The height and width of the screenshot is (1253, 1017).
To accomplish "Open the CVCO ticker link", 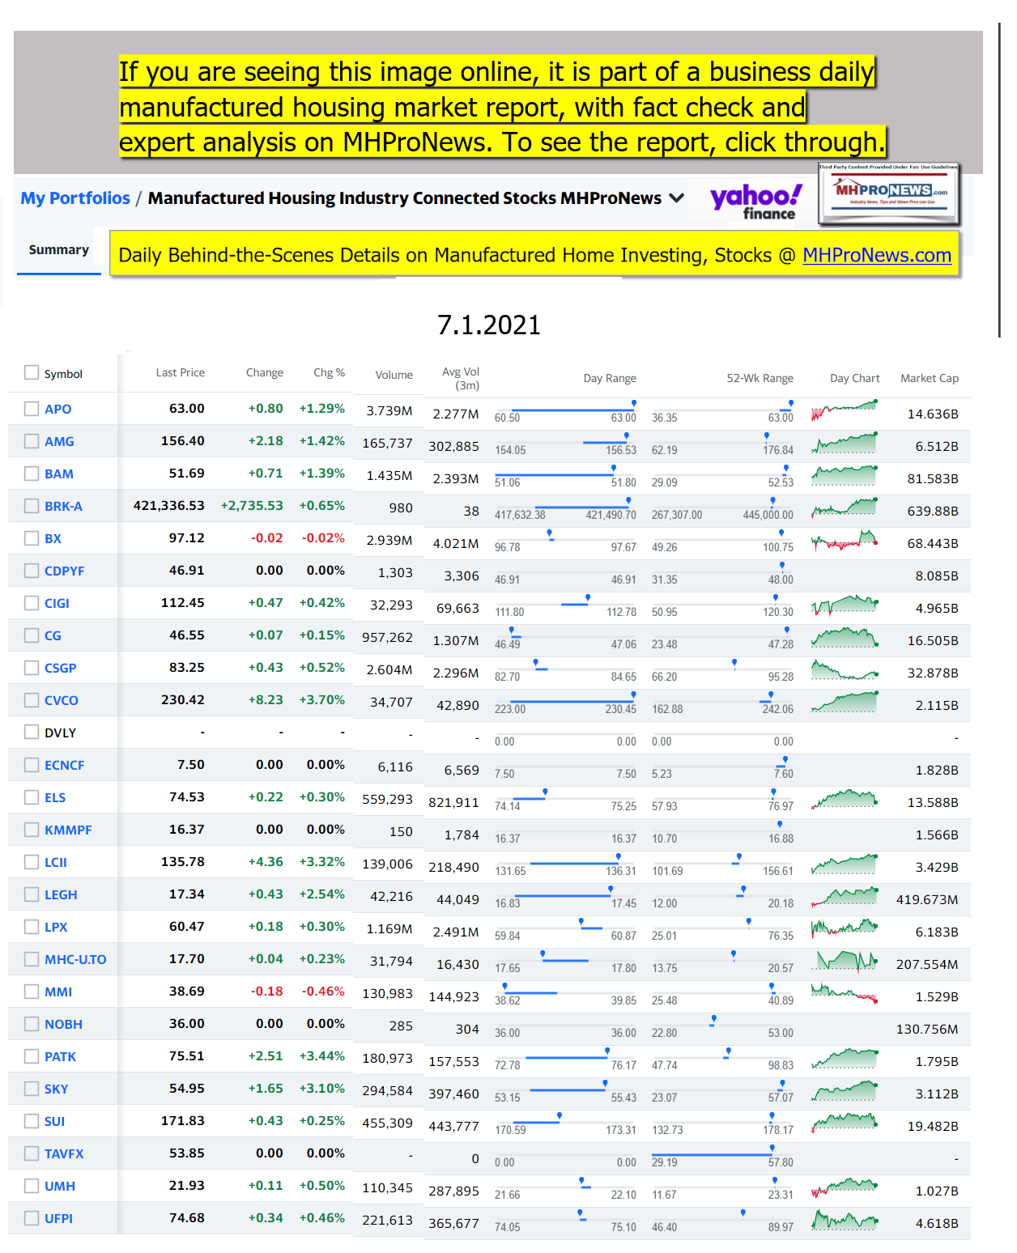I will (62, 700).
